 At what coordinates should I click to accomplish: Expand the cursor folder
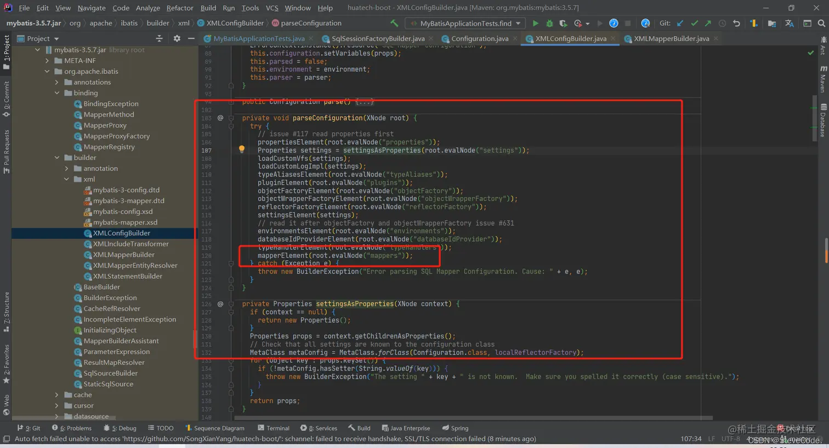click(56, 406)
